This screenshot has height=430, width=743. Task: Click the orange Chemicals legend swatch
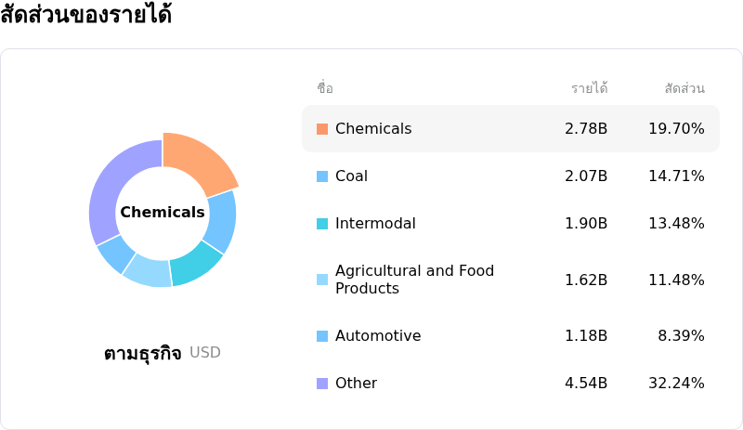(x=322, y=129)
